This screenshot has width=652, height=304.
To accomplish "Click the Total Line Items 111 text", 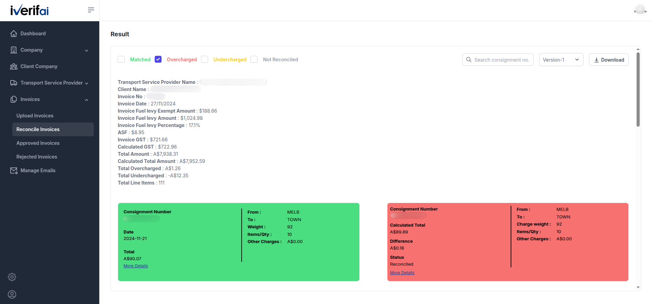I will tap(141, 183).
